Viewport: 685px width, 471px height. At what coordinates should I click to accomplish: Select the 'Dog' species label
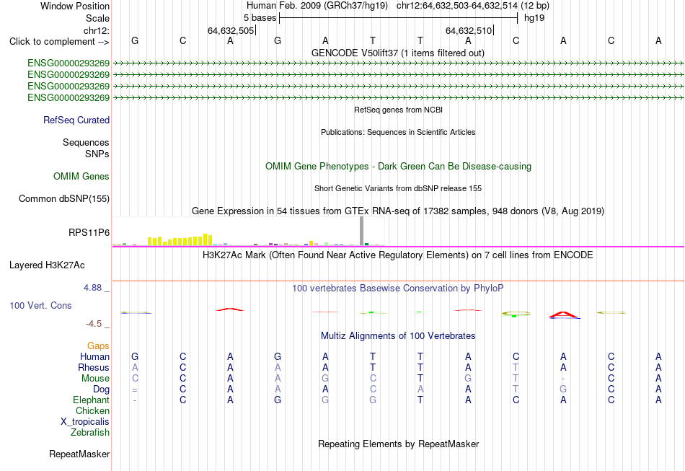coord(101,389)
